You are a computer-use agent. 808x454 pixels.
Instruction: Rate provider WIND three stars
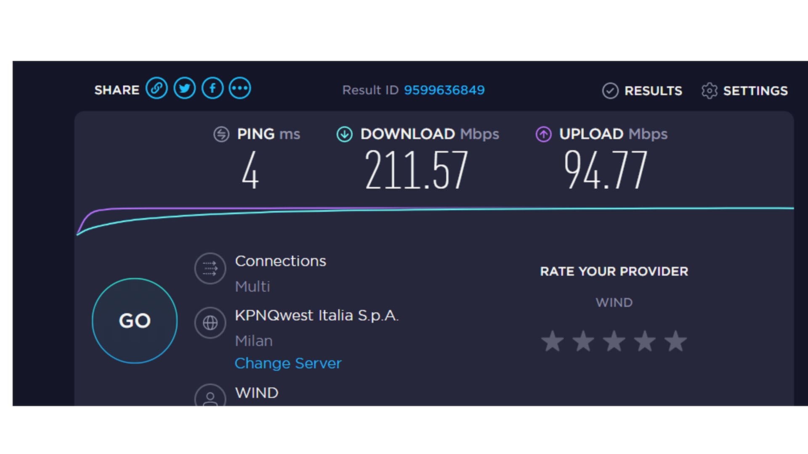click(614, 341)
